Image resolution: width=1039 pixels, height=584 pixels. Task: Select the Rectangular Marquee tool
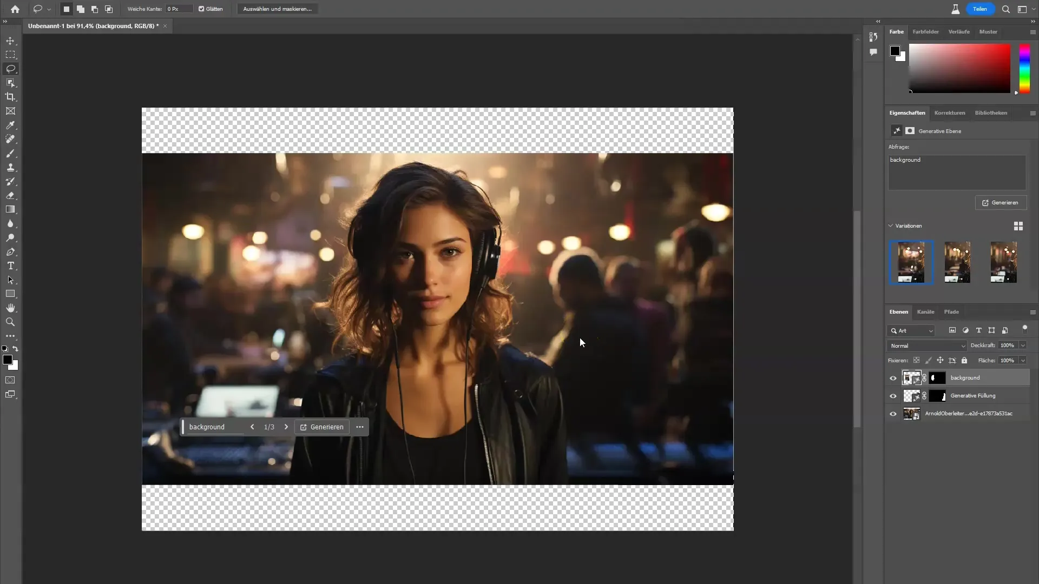tap(10, 55)
